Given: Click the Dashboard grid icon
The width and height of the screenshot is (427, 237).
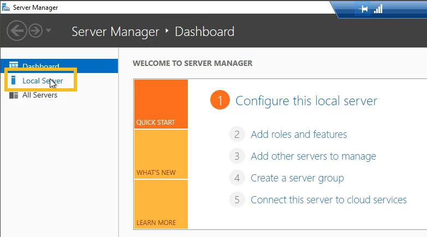Looking at the screenshot, I should point(14,65).
